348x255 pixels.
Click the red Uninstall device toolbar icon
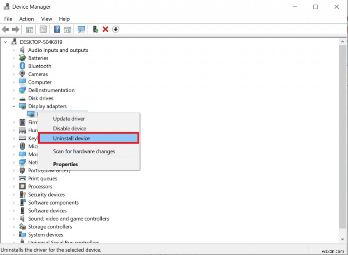click(106, 29)
